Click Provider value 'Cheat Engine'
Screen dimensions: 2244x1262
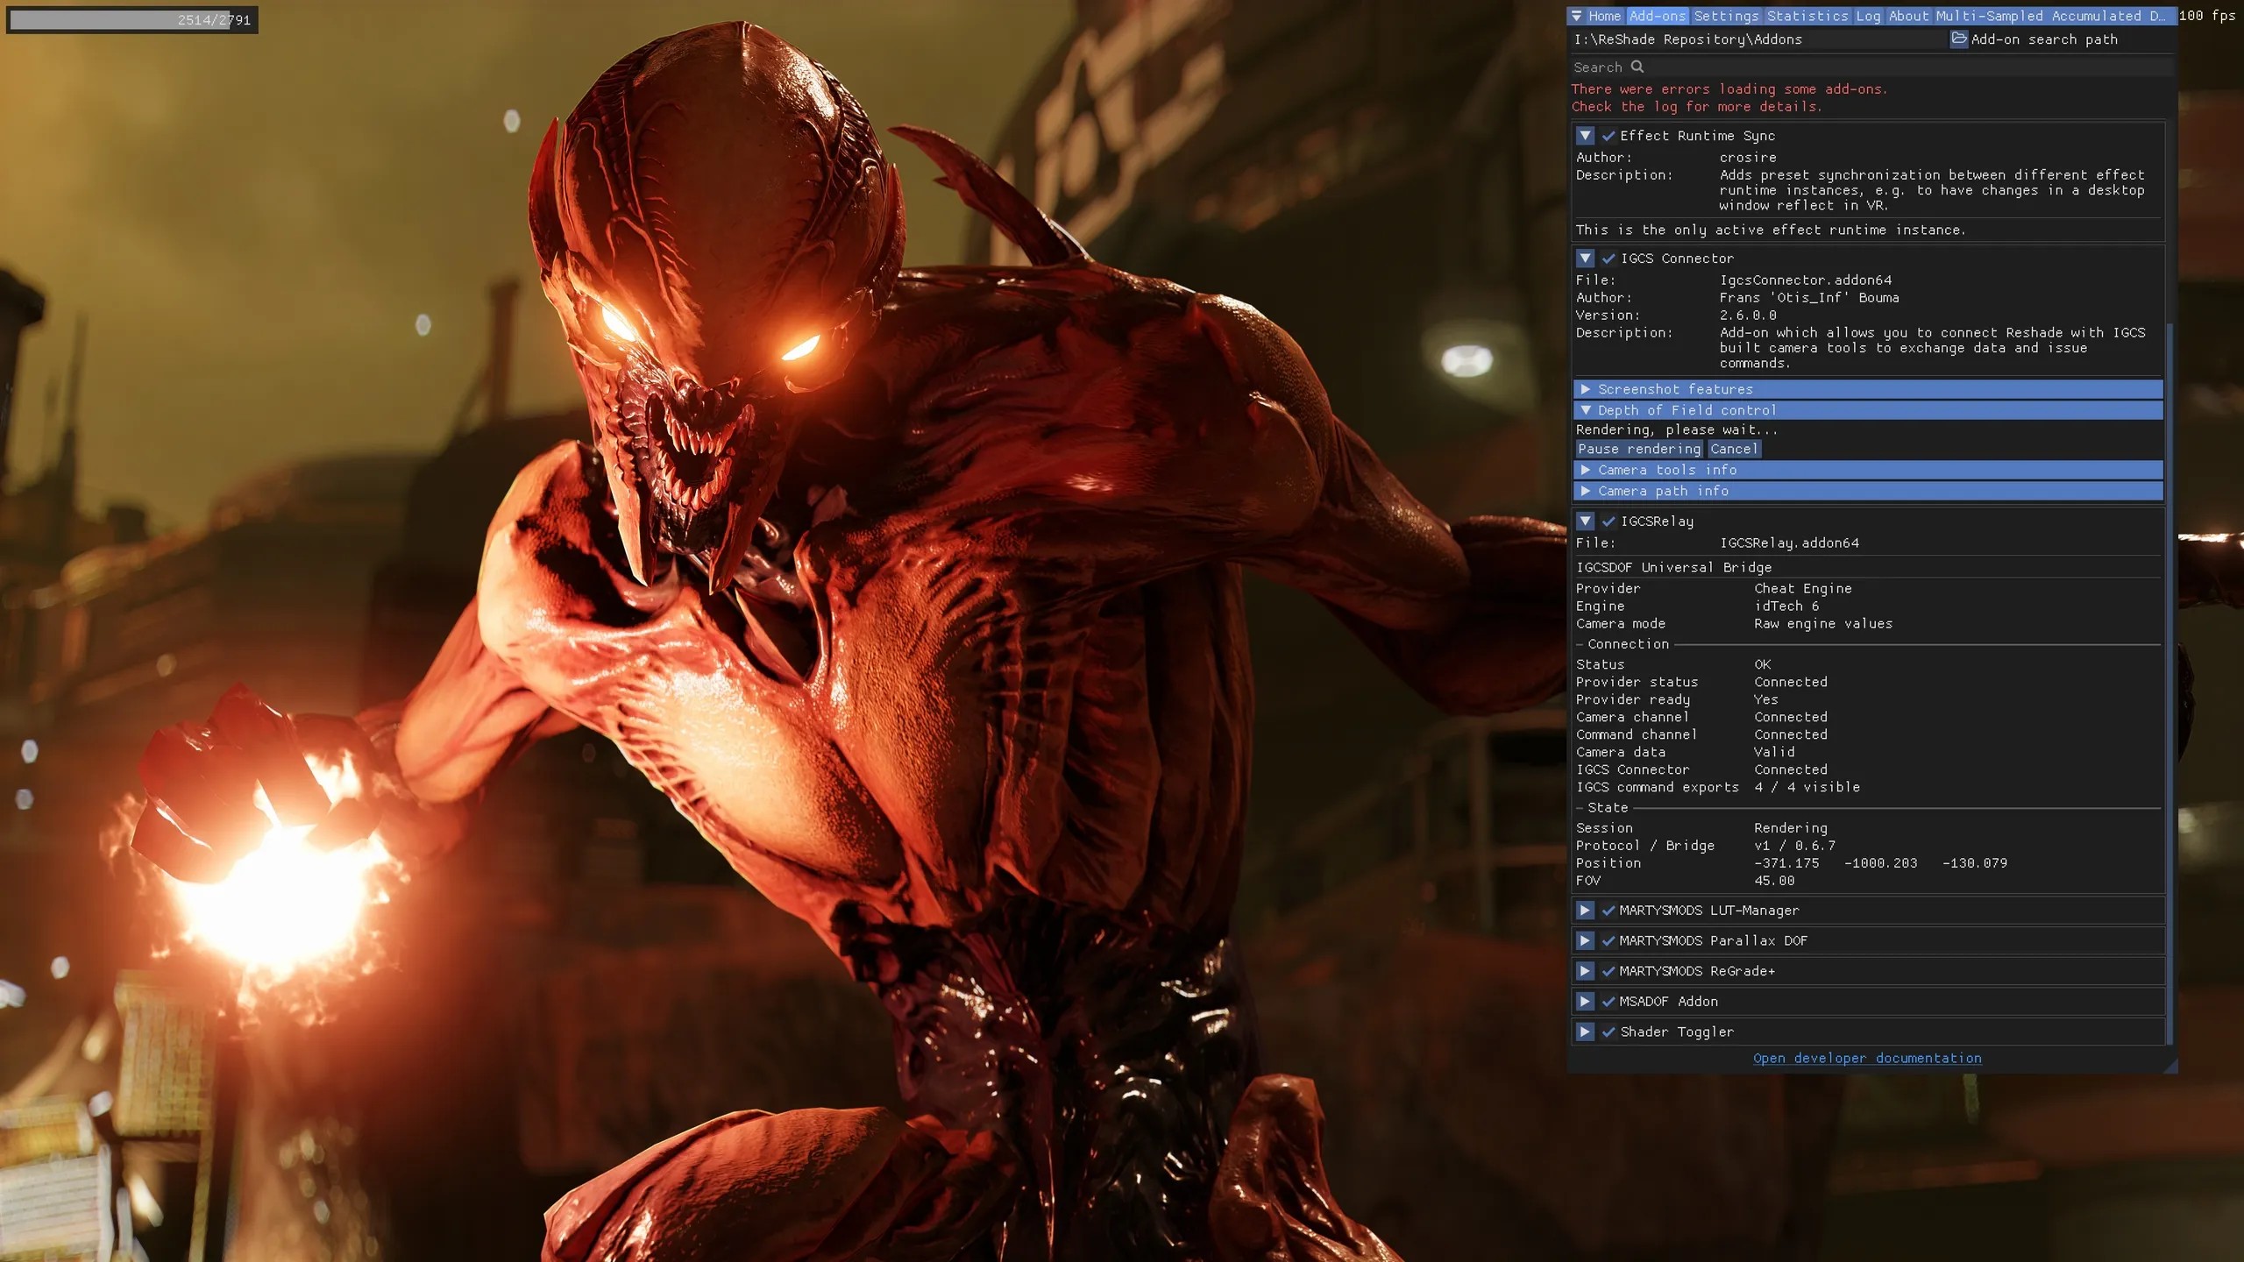pos(1803,589)
